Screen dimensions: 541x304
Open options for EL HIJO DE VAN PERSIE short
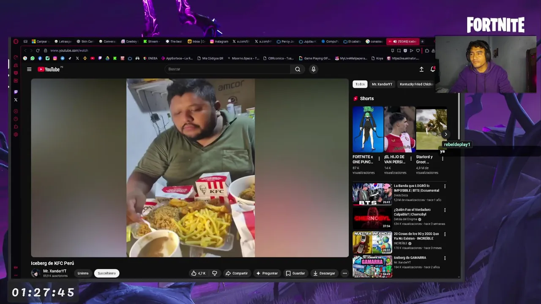[411, 159]
